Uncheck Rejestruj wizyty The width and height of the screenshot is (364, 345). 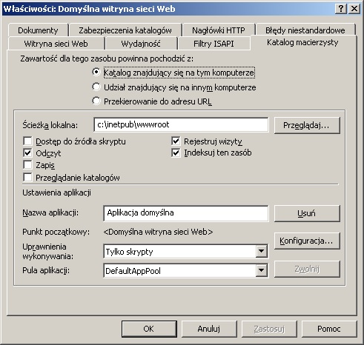pos(176,141)
